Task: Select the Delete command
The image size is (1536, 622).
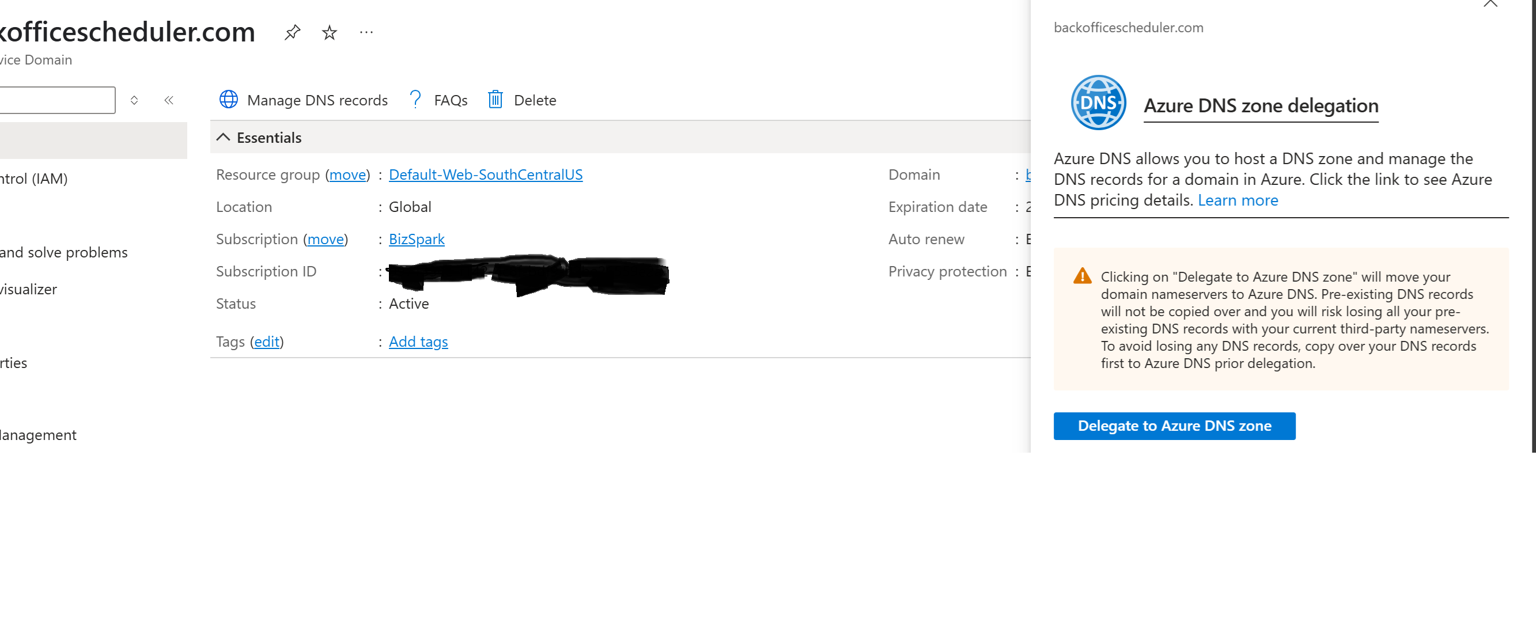Action: [522, 100]
